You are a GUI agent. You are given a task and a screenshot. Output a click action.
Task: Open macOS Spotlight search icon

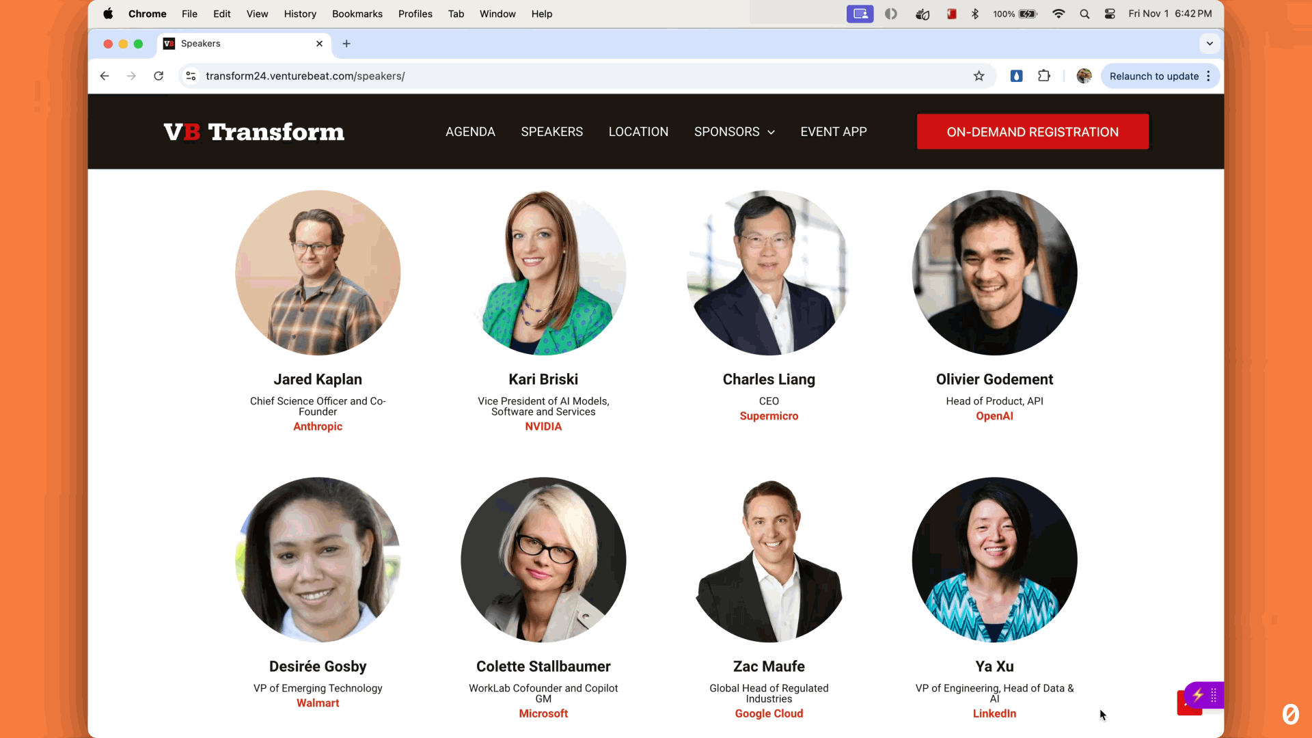[1084, 14]
